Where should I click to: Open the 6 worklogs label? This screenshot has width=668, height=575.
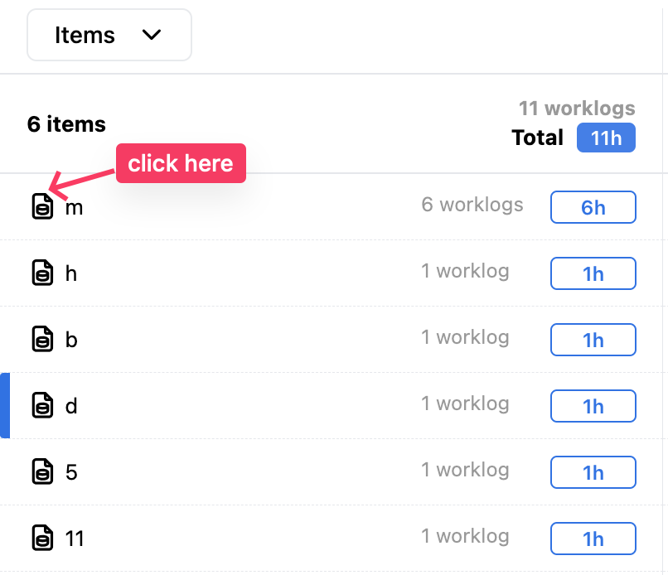(x=472, y=205)
